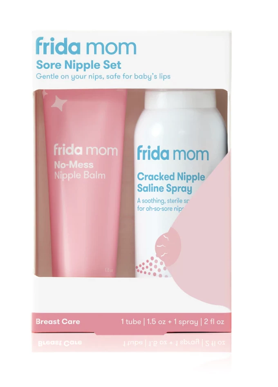Click the Sore Nipple Set title
Viewport: 278px width, 387px height.
click(78, 65)
